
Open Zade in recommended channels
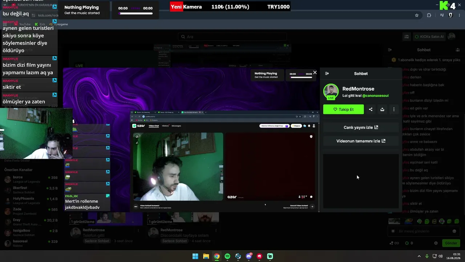(31, 211)
